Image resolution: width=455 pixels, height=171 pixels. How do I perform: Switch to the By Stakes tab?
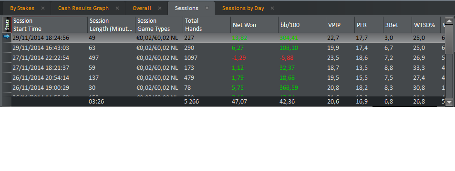pyautogui.click(x=22, y=8)
